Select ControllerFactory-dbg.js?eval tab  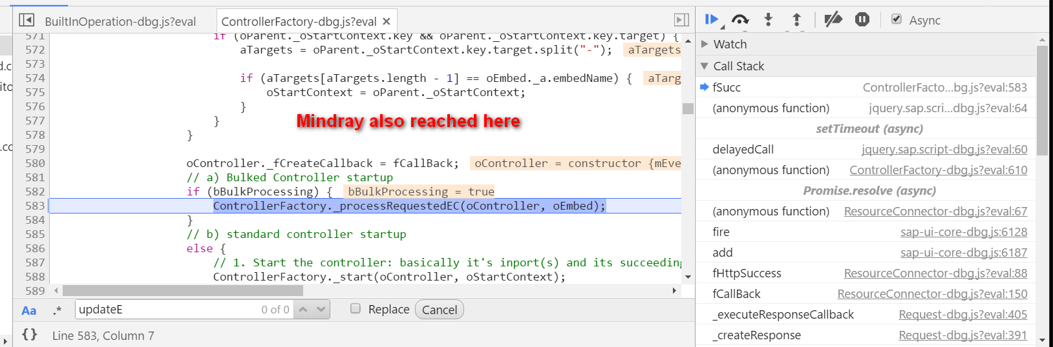[x=299, y=21]
